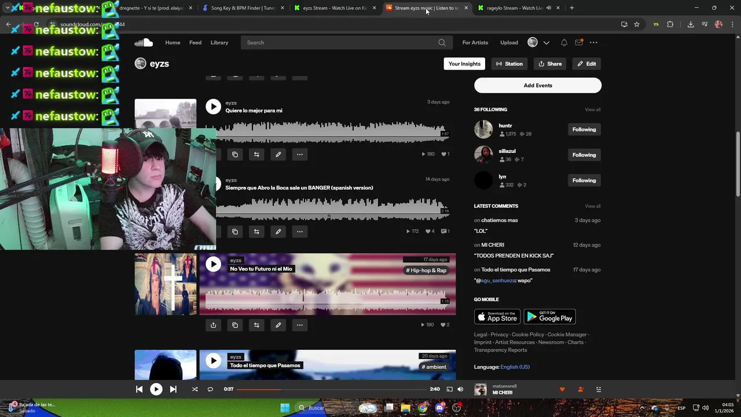The image size is (741, 417).
Task: Repost No Veo tu Futuro ni el Mio
Action: coord(256,325)
